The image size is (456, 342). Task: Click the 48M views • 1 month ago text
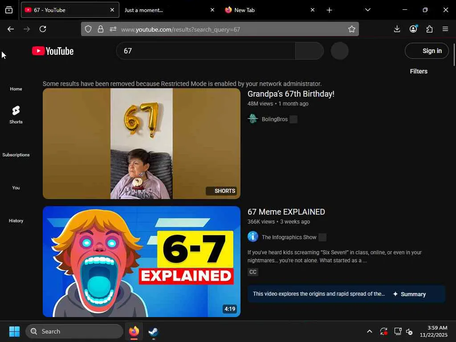pyautogui.click(x=278, y=103)
